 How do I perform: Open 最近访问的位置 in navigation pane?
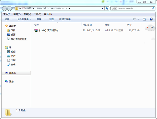(19, 39)
